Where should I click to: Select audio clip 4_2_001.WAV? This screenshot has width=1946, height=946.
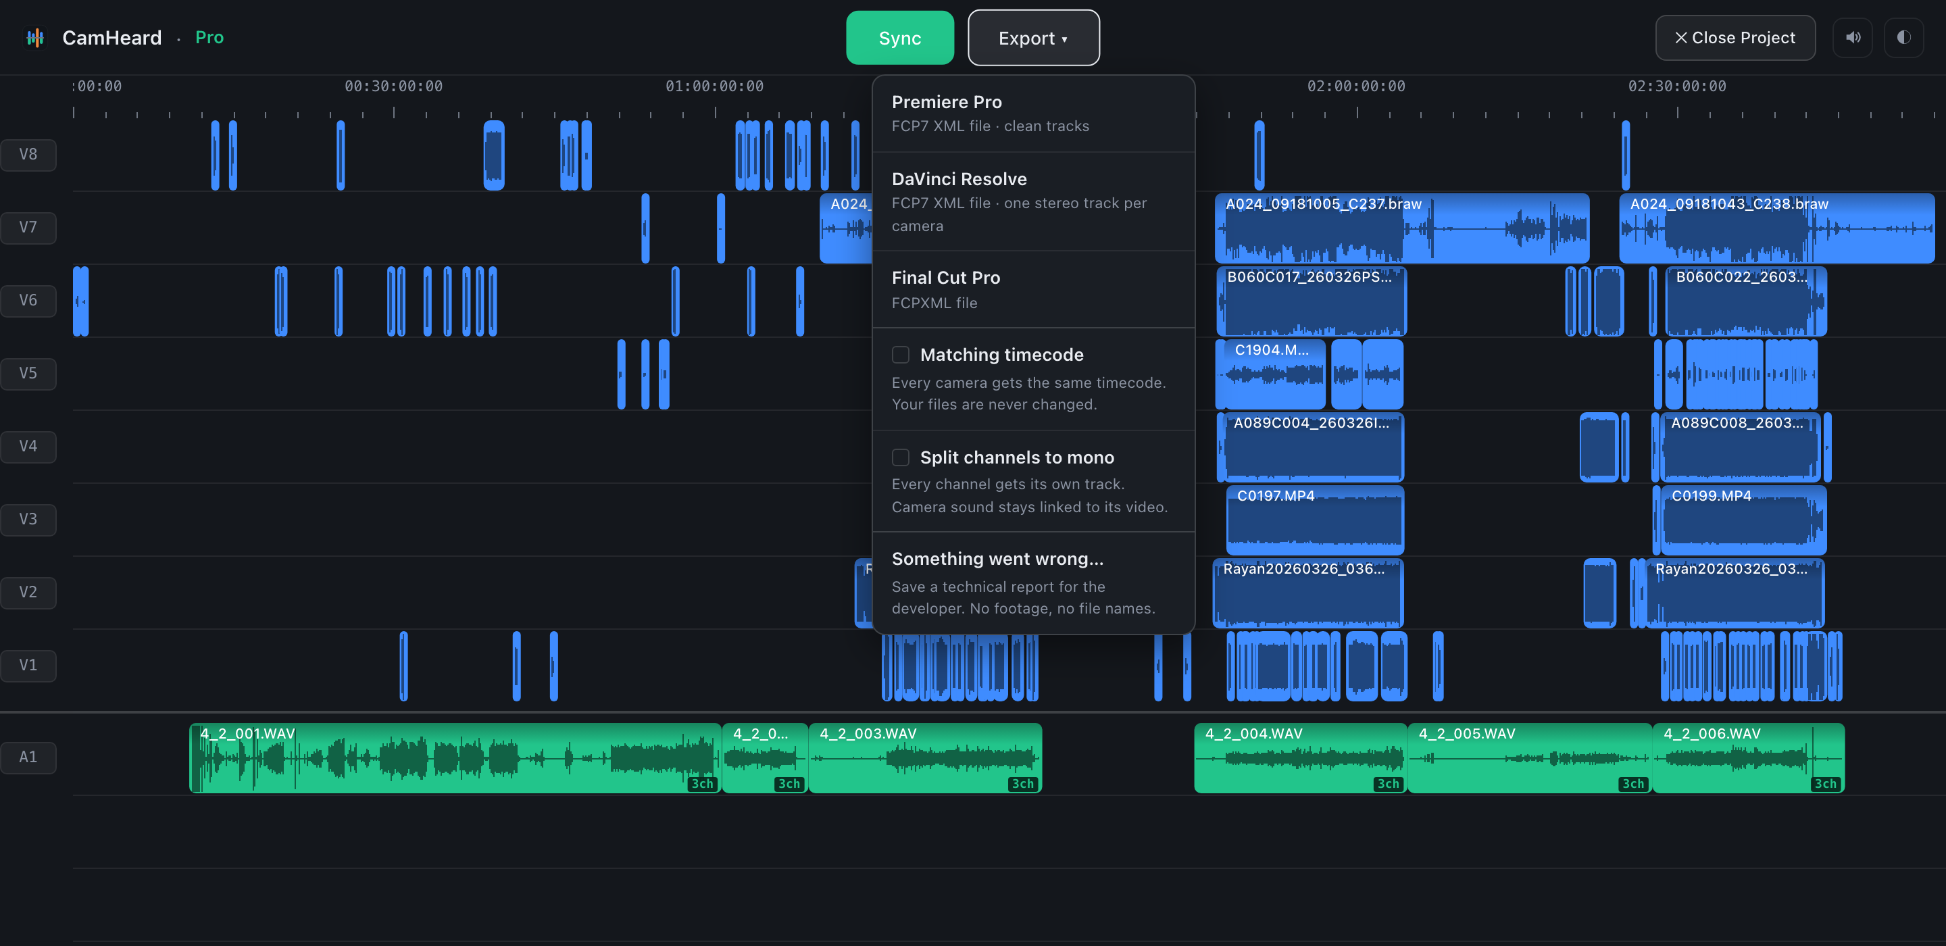coord(455,758)
